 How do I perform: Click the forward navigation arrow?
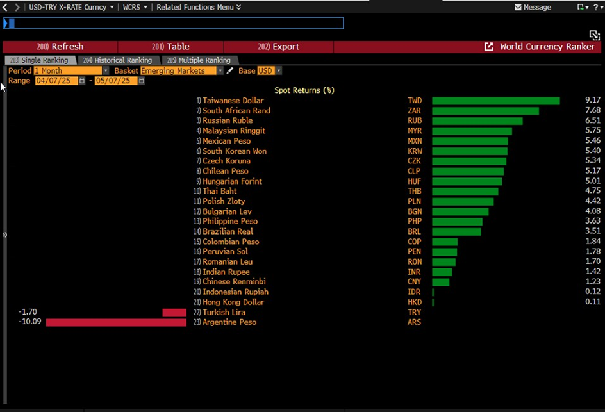pyautogui.click(x=17, y=7)
